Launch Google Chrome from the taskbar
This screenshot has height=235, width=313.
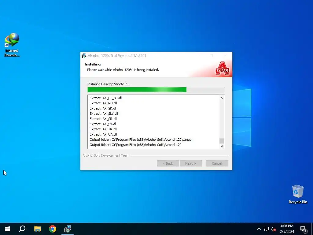tap(53, 229)
